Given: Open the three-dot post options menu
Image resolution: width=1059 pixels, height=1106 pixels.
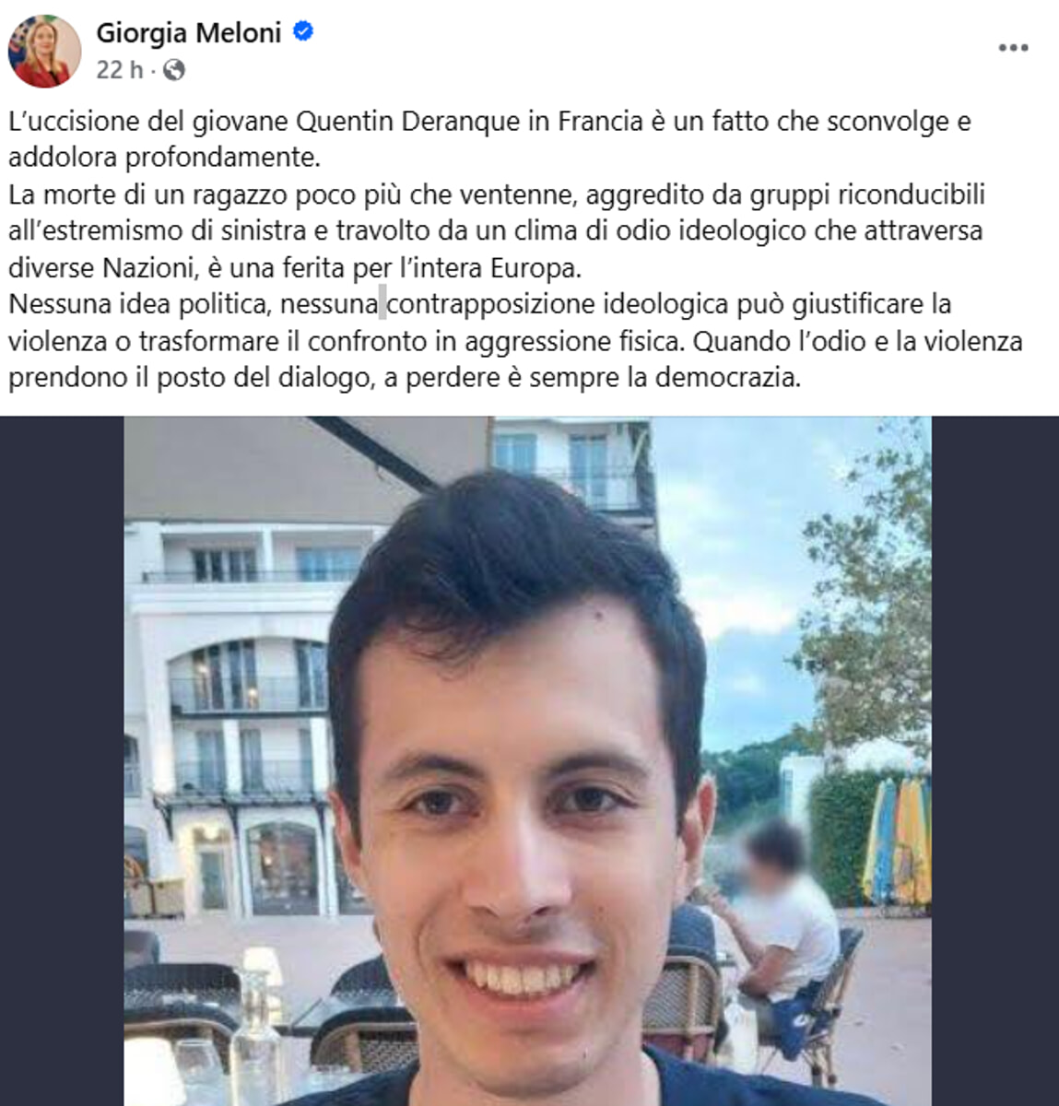Looking at the screenshot, I should point(1013,48).
